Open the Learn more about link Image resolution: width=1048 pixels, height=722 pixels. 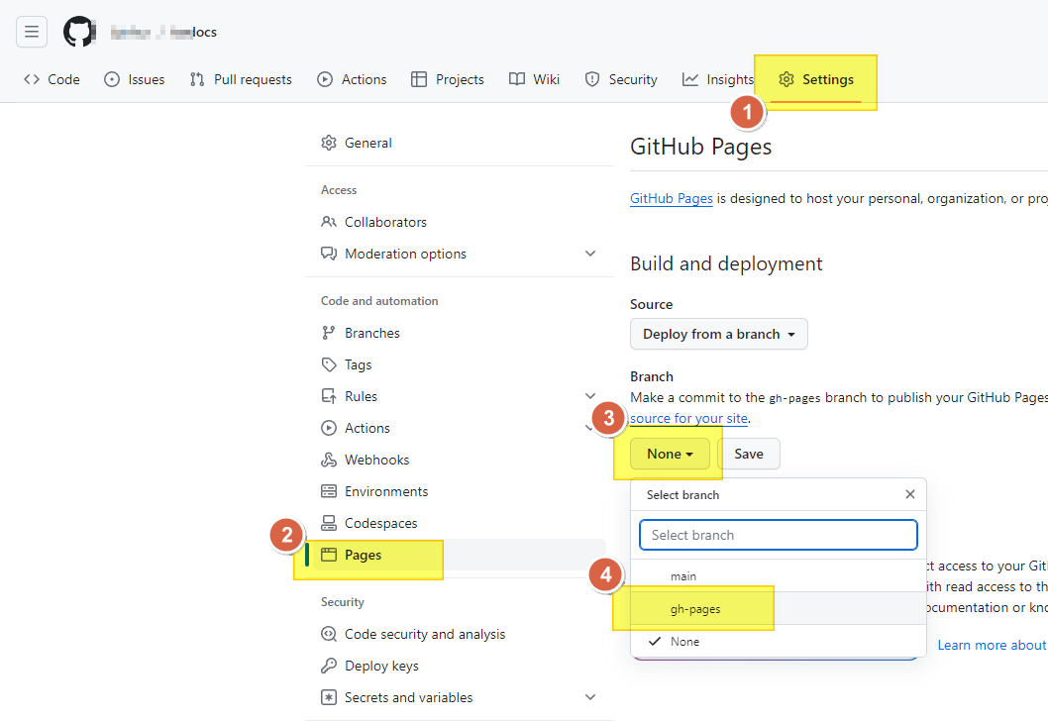tap(992, 645)
